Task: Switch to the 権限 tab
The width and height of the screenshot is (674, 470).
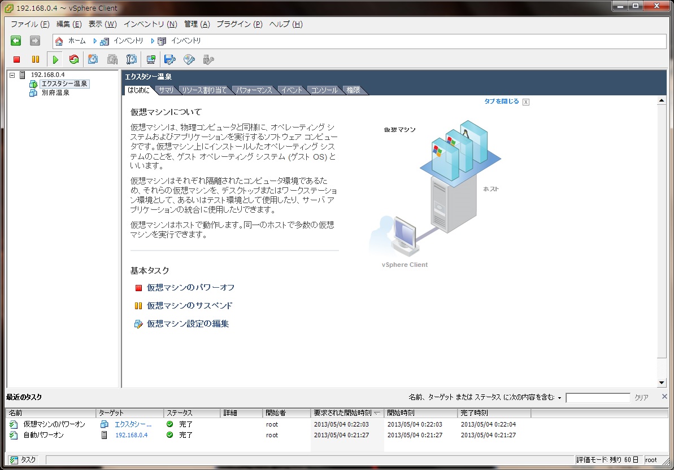Action: point(353,90)
